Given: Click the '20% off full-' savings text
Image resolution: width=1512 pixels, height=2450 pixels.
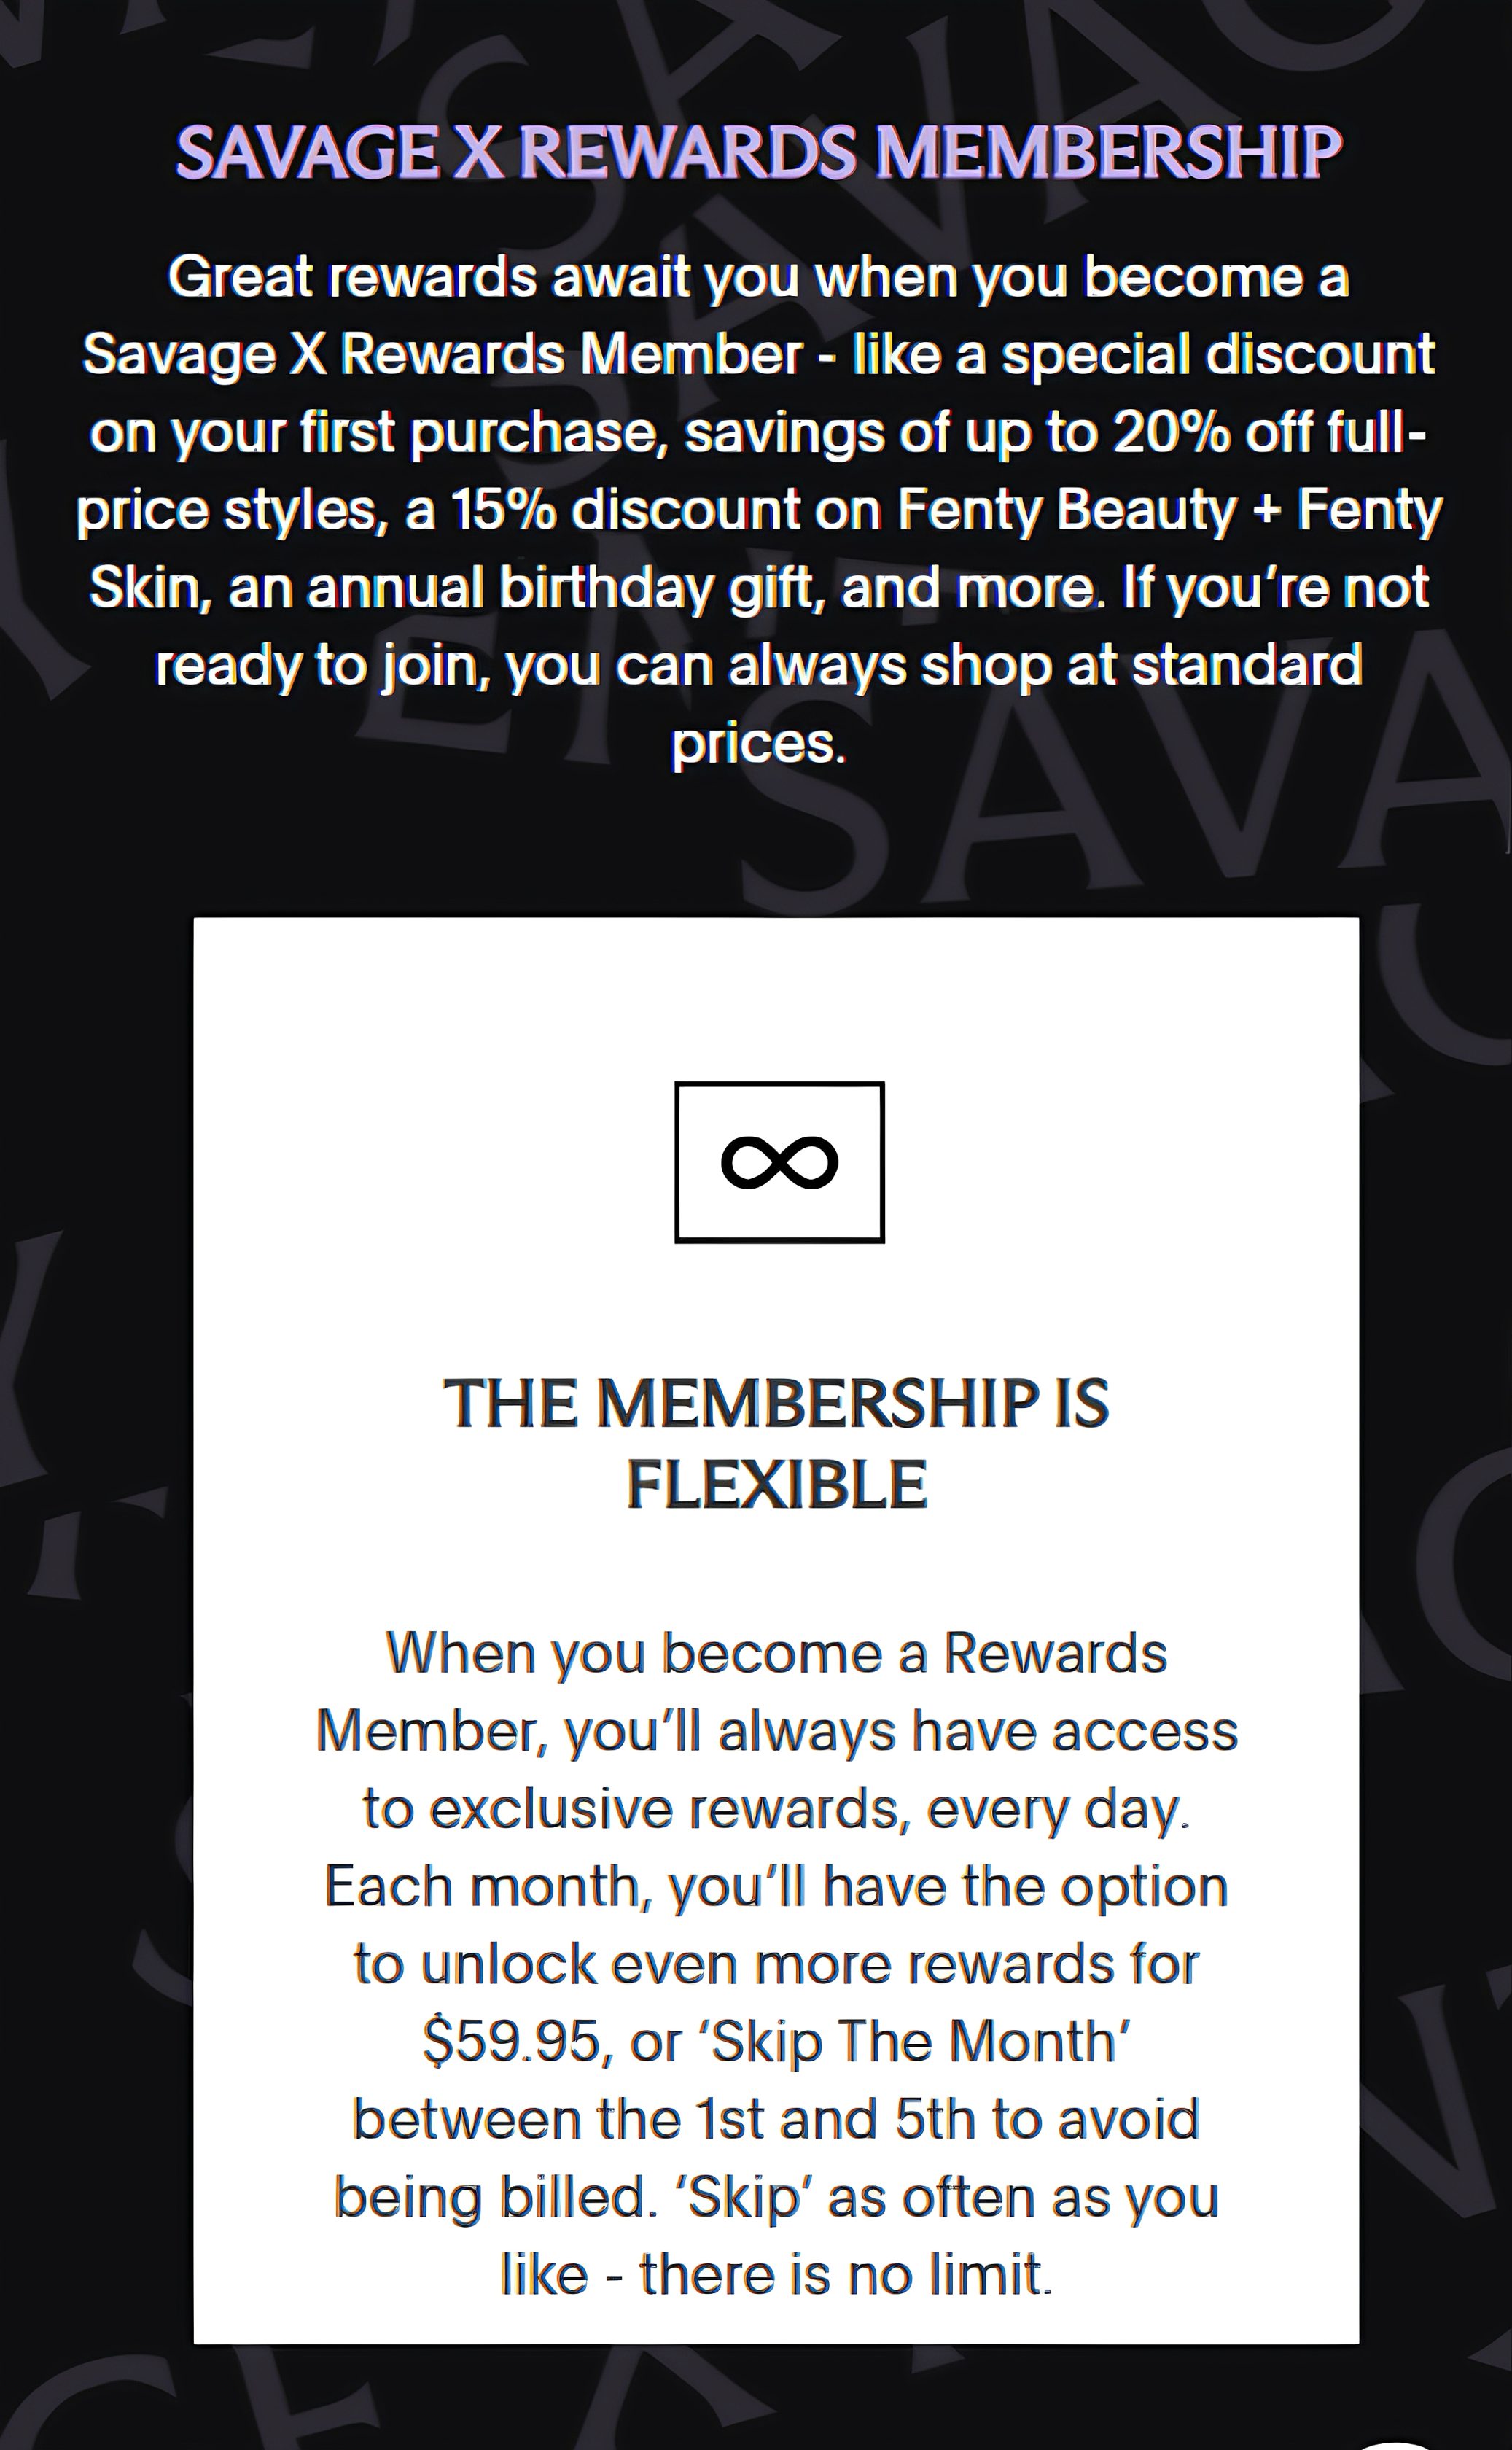Looking at the screenshot, I should (1268, 432).
